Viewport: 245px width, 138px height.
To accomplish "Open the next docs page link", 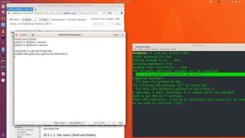I will [x=102, y=19].
